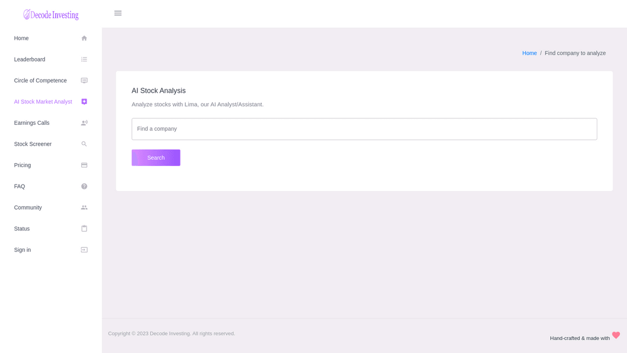627x353 pixels.
Task: Click the Home house icon in sidebar
Action: pyautogui.click(x=84, y=38)
